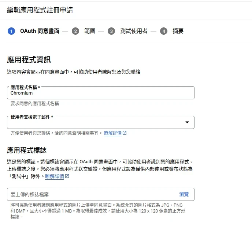Switch to the 測試使用者 step
Screen dimensions: 252x225
(134, 31)
